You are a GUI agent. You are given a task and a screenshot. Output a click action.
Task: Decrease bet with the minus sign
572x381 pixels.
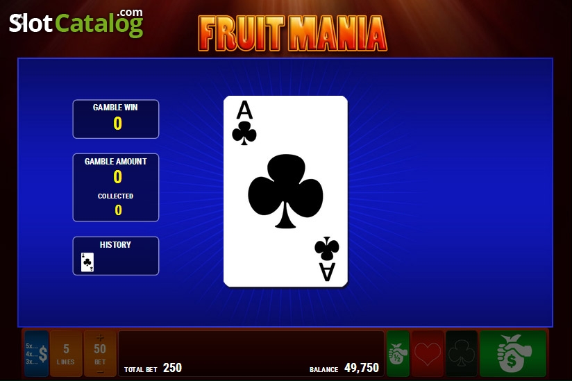click(x=100, y=372)
